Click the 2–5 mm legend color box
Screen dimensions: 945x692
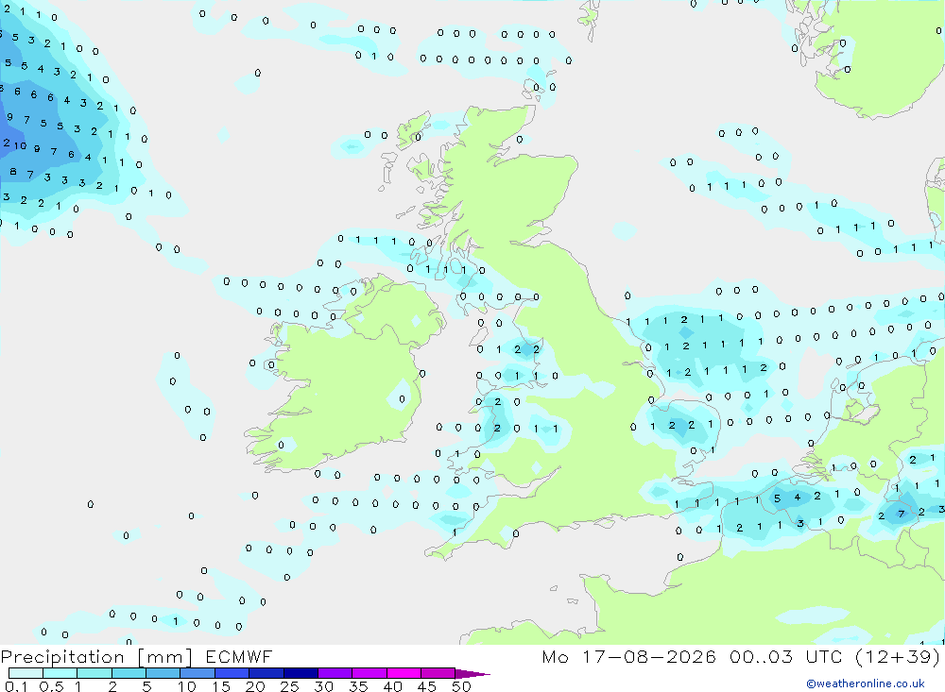129,673
